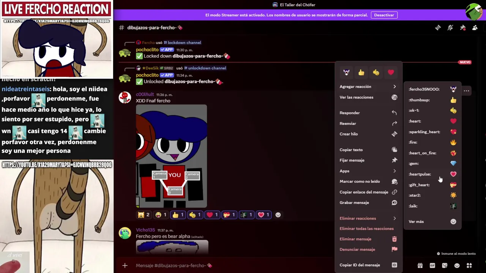Image resolution: width=486 pixels, height=273 pixels.
Task: Toggle the laik reaction under Fnaf message
Action: 246,215
